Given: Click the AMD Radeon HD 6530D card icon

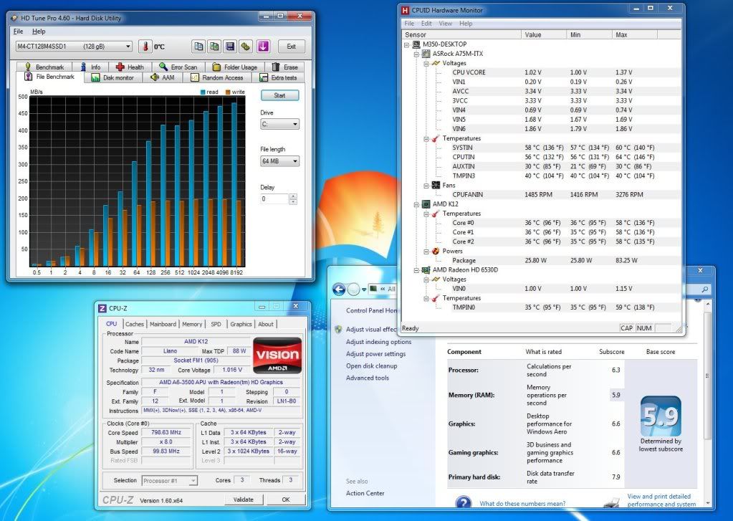Looking at the screenshot, I should [x=426, y=270].
